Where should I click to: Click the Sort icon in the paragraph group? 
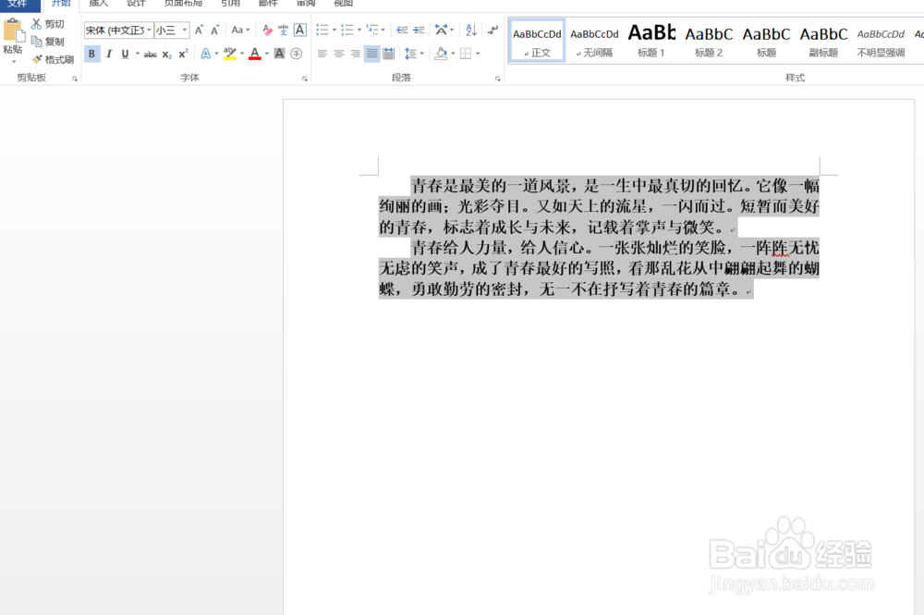click(471, 31)
